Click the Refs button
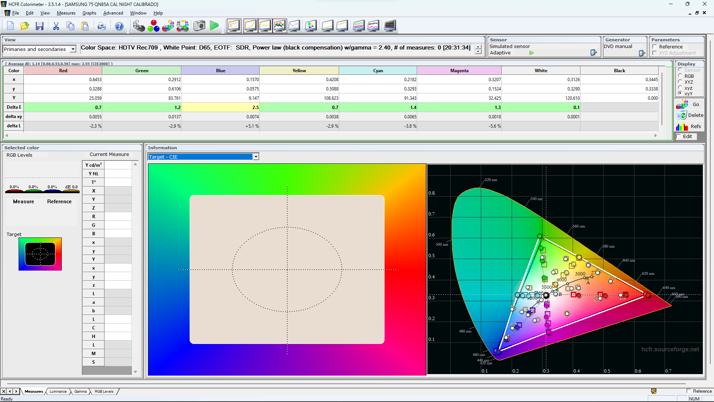 tap(690, 127)
